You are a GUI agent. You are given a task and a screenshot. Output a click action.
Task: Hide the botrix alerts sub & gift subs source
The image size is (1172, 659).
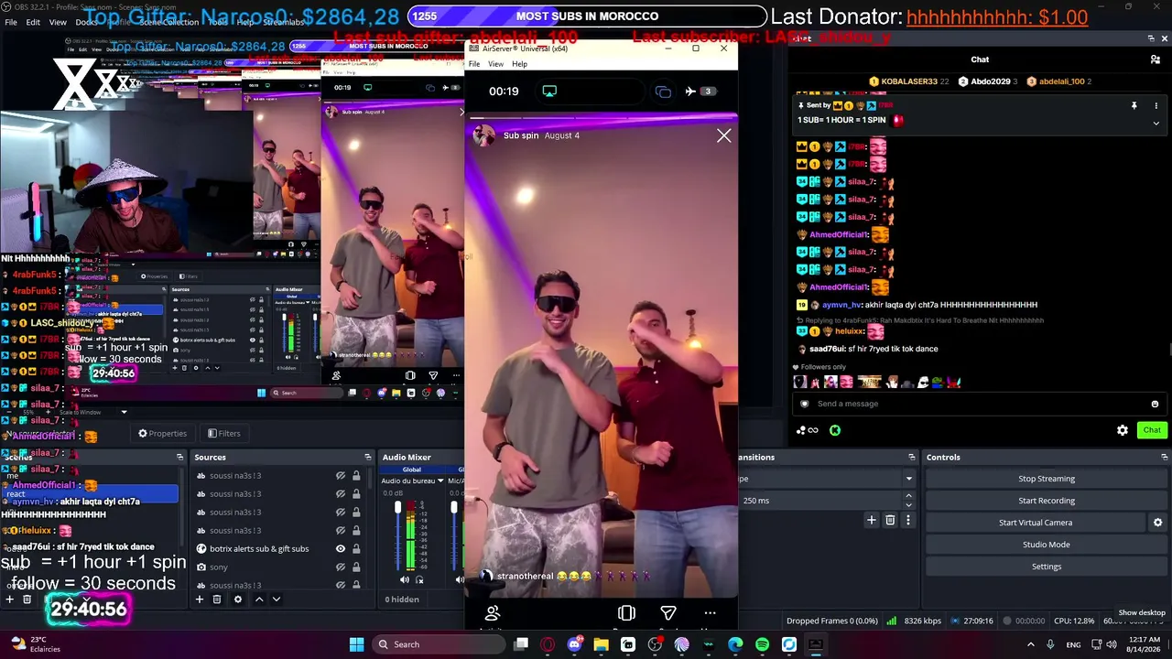(341, 549)
